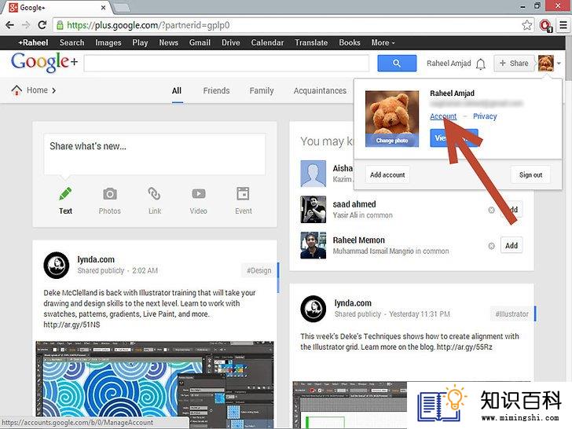Open lynda.com avatar on the Design post
Screen dimensions: 572x429
tap(57, 266)
